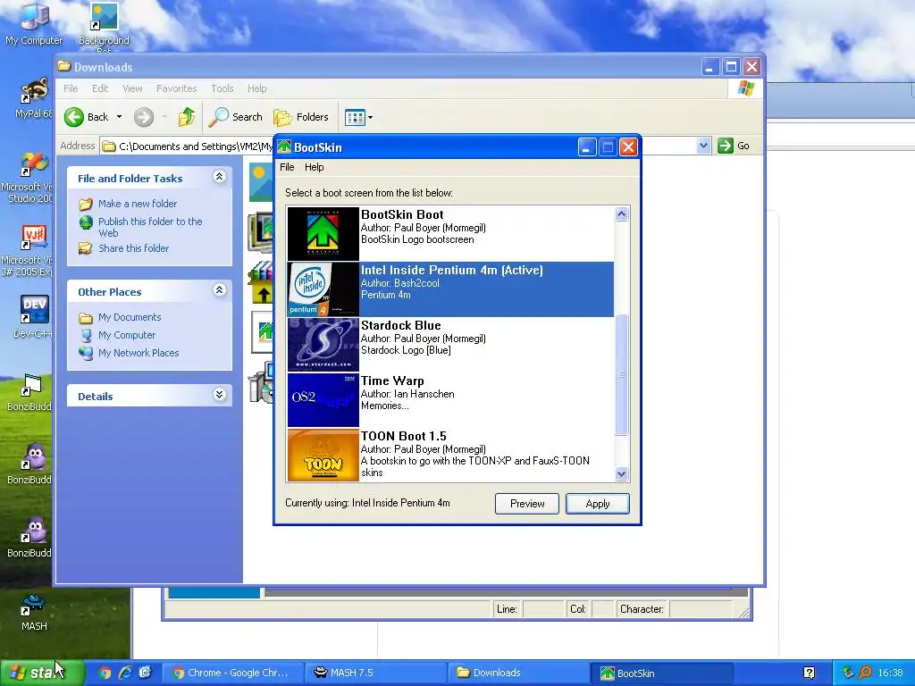Click Make a new folder link
The image size is (915, 686).
(x=137, y=204)
